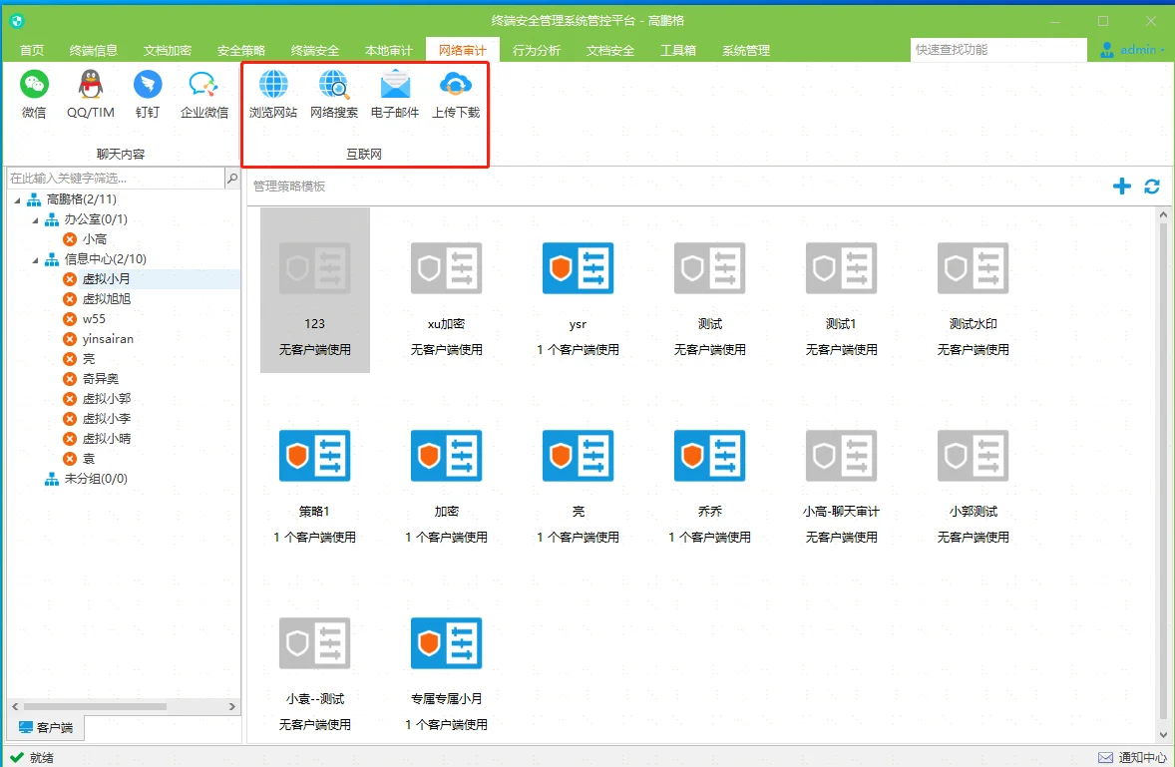Click the keyword filter input field
Image resolution: width=1175 pixels, height=767 pixels.
coord(116,179)
